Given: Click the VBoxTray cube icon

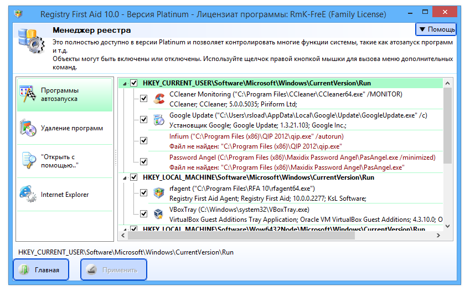Looking at the screenshot, I should pyautogui.click(x=158, y=214).
